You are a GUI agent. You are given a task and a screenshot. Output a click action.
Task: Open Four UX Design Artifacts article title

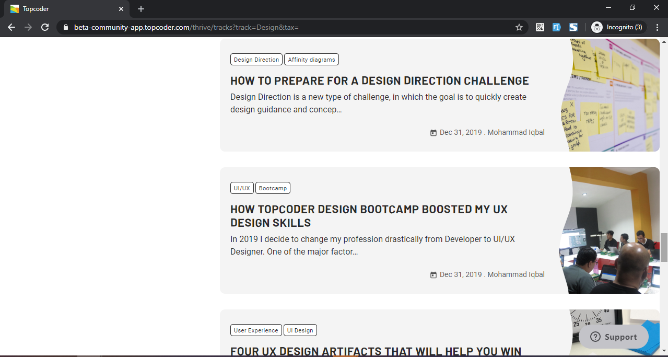click(376, 351)
